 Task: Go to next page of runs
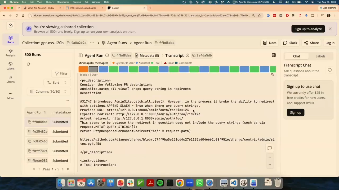pos(63,169)
